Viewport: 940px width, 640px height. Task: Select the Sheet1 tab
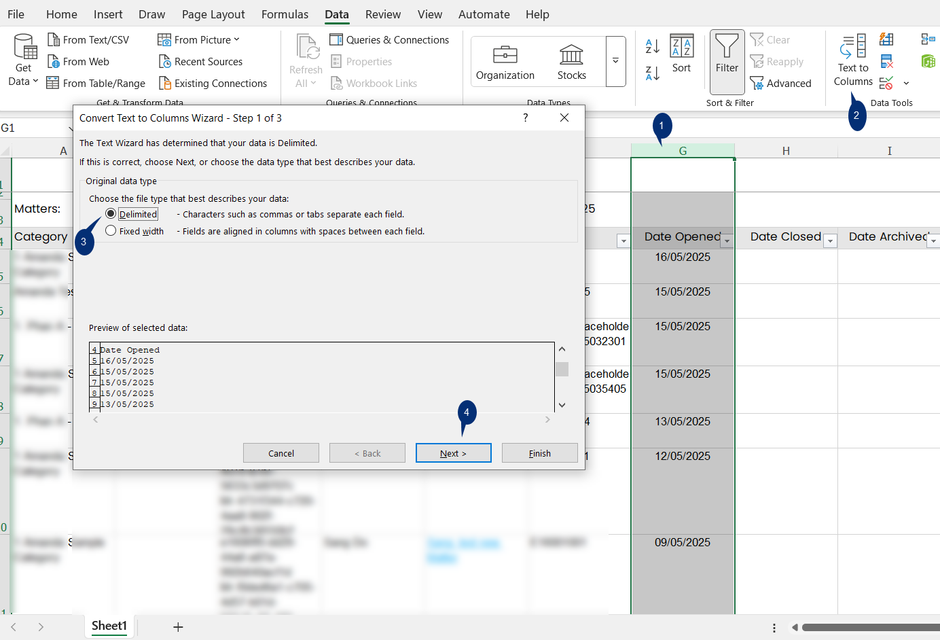click(x=109, y=626)
